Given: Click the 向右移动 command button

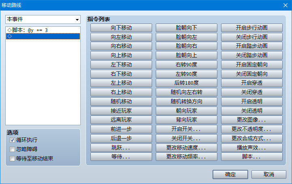Looking at the screenshot, I should click(121, 46).
